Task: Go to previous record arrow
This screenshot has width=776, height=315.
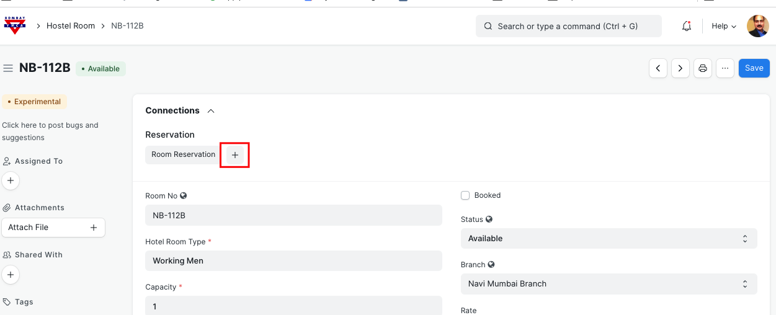Action: tap(658, 68)
